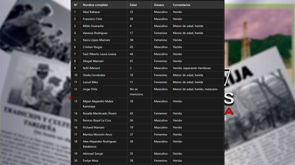
Task: Click the comment 'Menor de edad, herido, mexicano'
Action: click(x=195, y=89)
